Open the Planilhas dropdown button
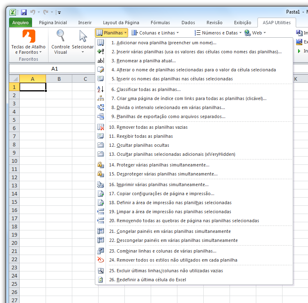The height and width of the screenshot is (303, 308). (x=111, y=33)
